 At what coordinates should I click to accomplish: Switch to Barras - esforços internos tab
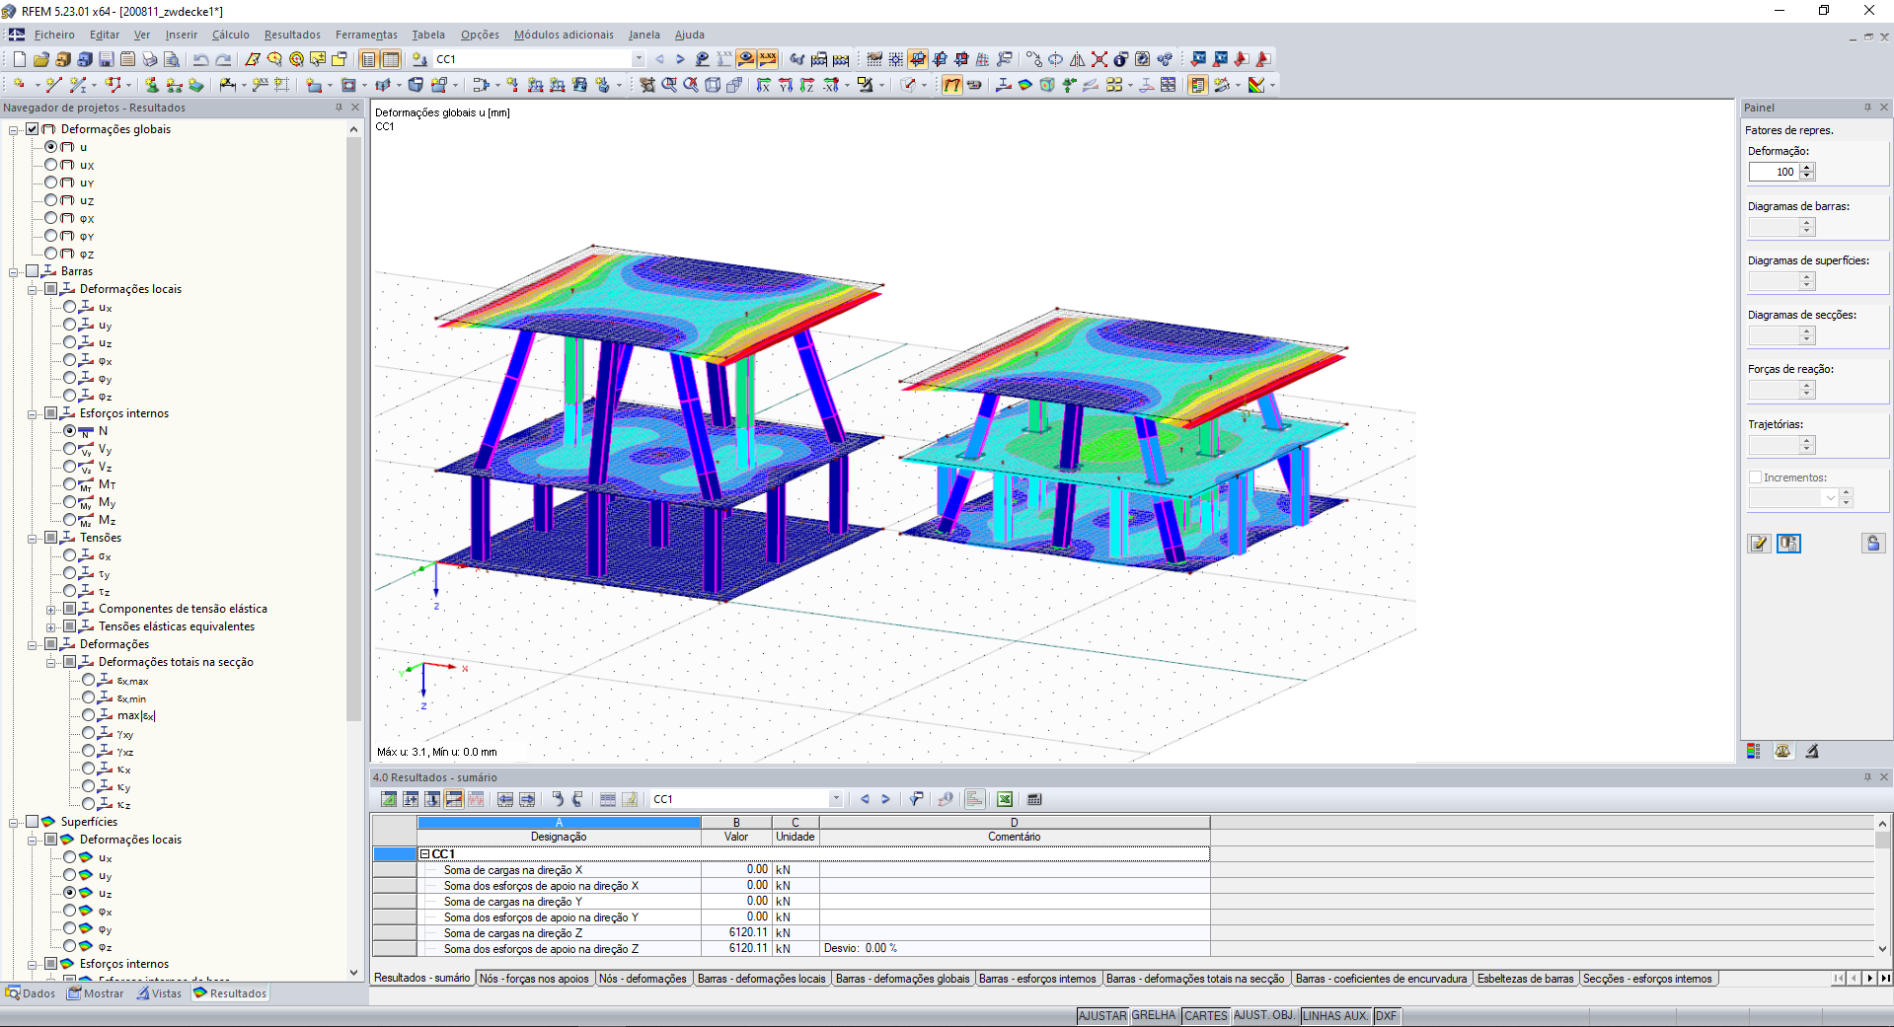click(1037, 979)
